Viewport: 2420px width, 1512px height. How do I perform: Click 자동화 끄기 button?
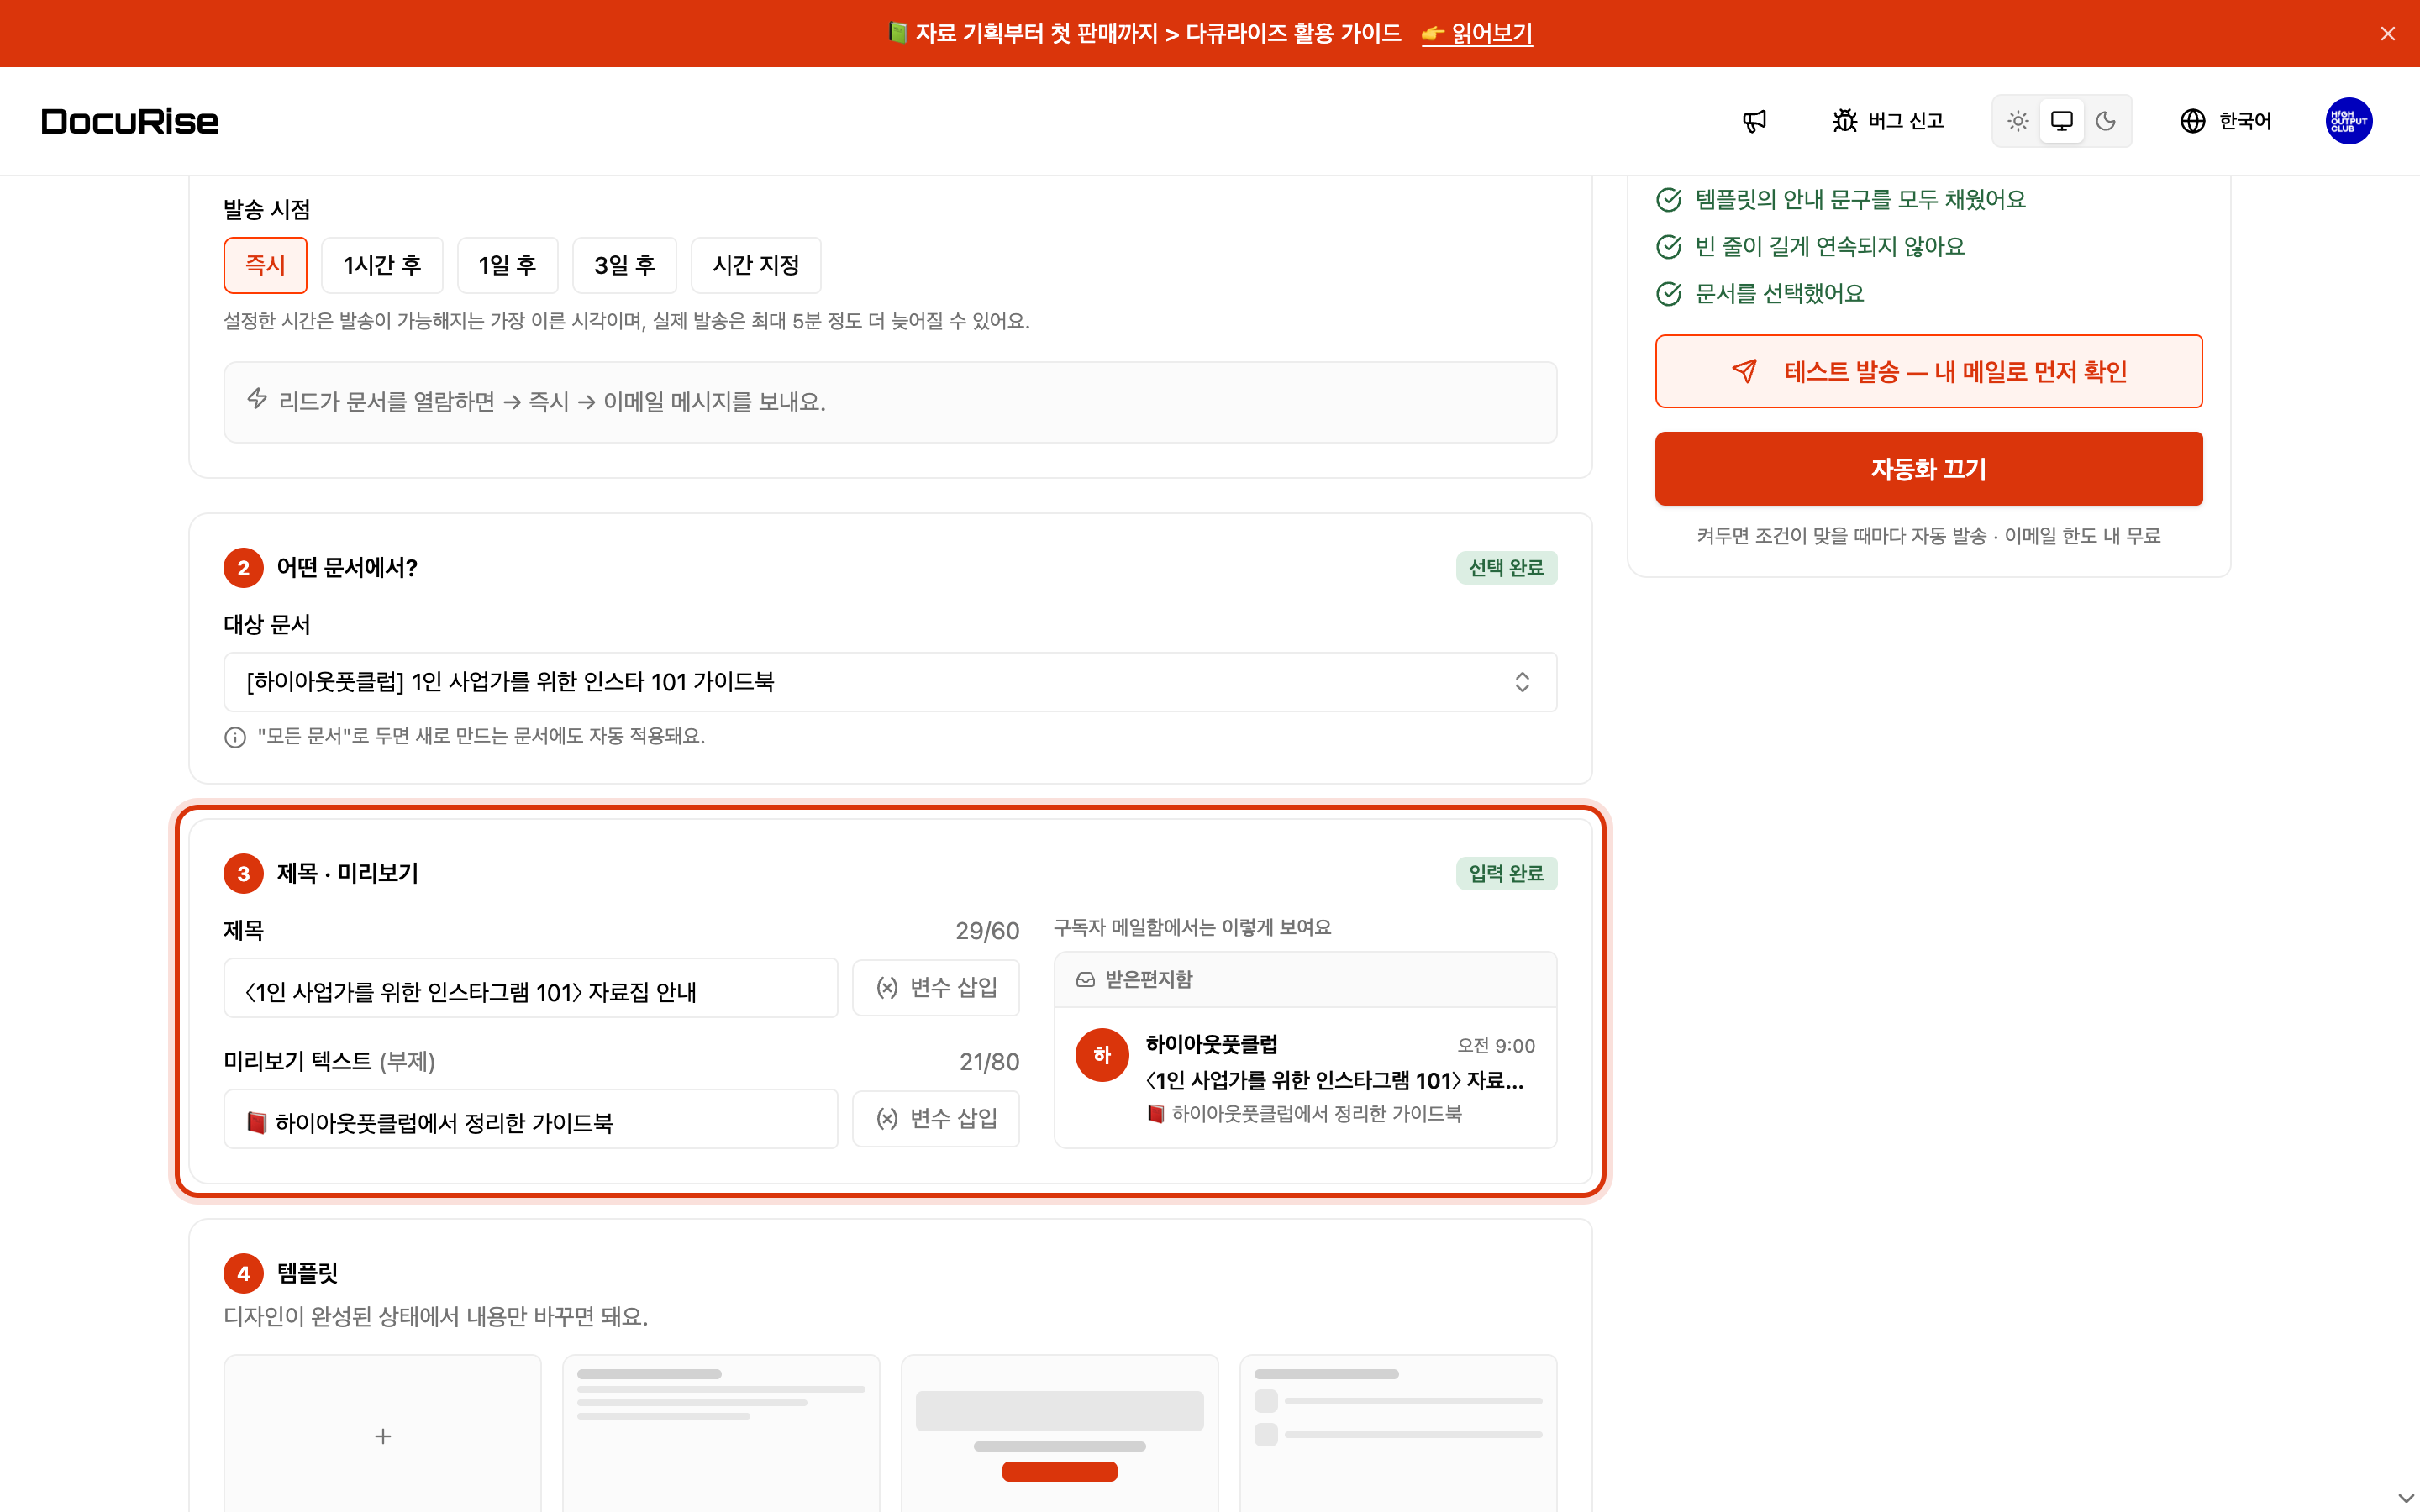pyautogui.click(x=1928, y=469)
